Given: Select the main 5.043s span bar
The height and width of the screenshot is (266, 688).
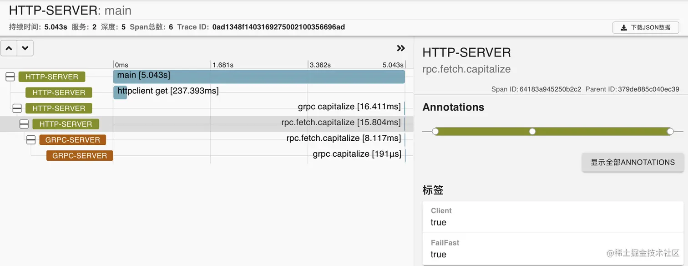Looking at the screenshot, I should 259,77.
